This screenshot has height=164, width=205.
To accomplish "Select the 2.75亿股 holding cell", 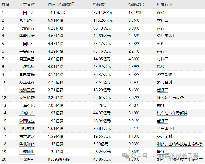I will click(55, 82).
